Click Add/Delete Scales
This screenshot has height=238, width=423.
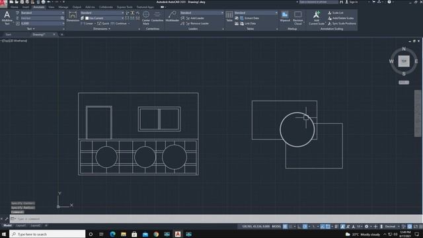(x=341, y=18)
